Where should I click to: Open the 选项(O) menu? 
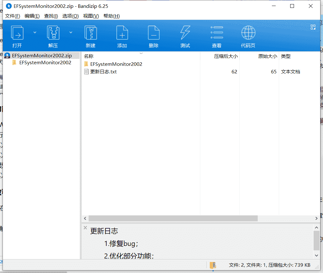point(70,16)
